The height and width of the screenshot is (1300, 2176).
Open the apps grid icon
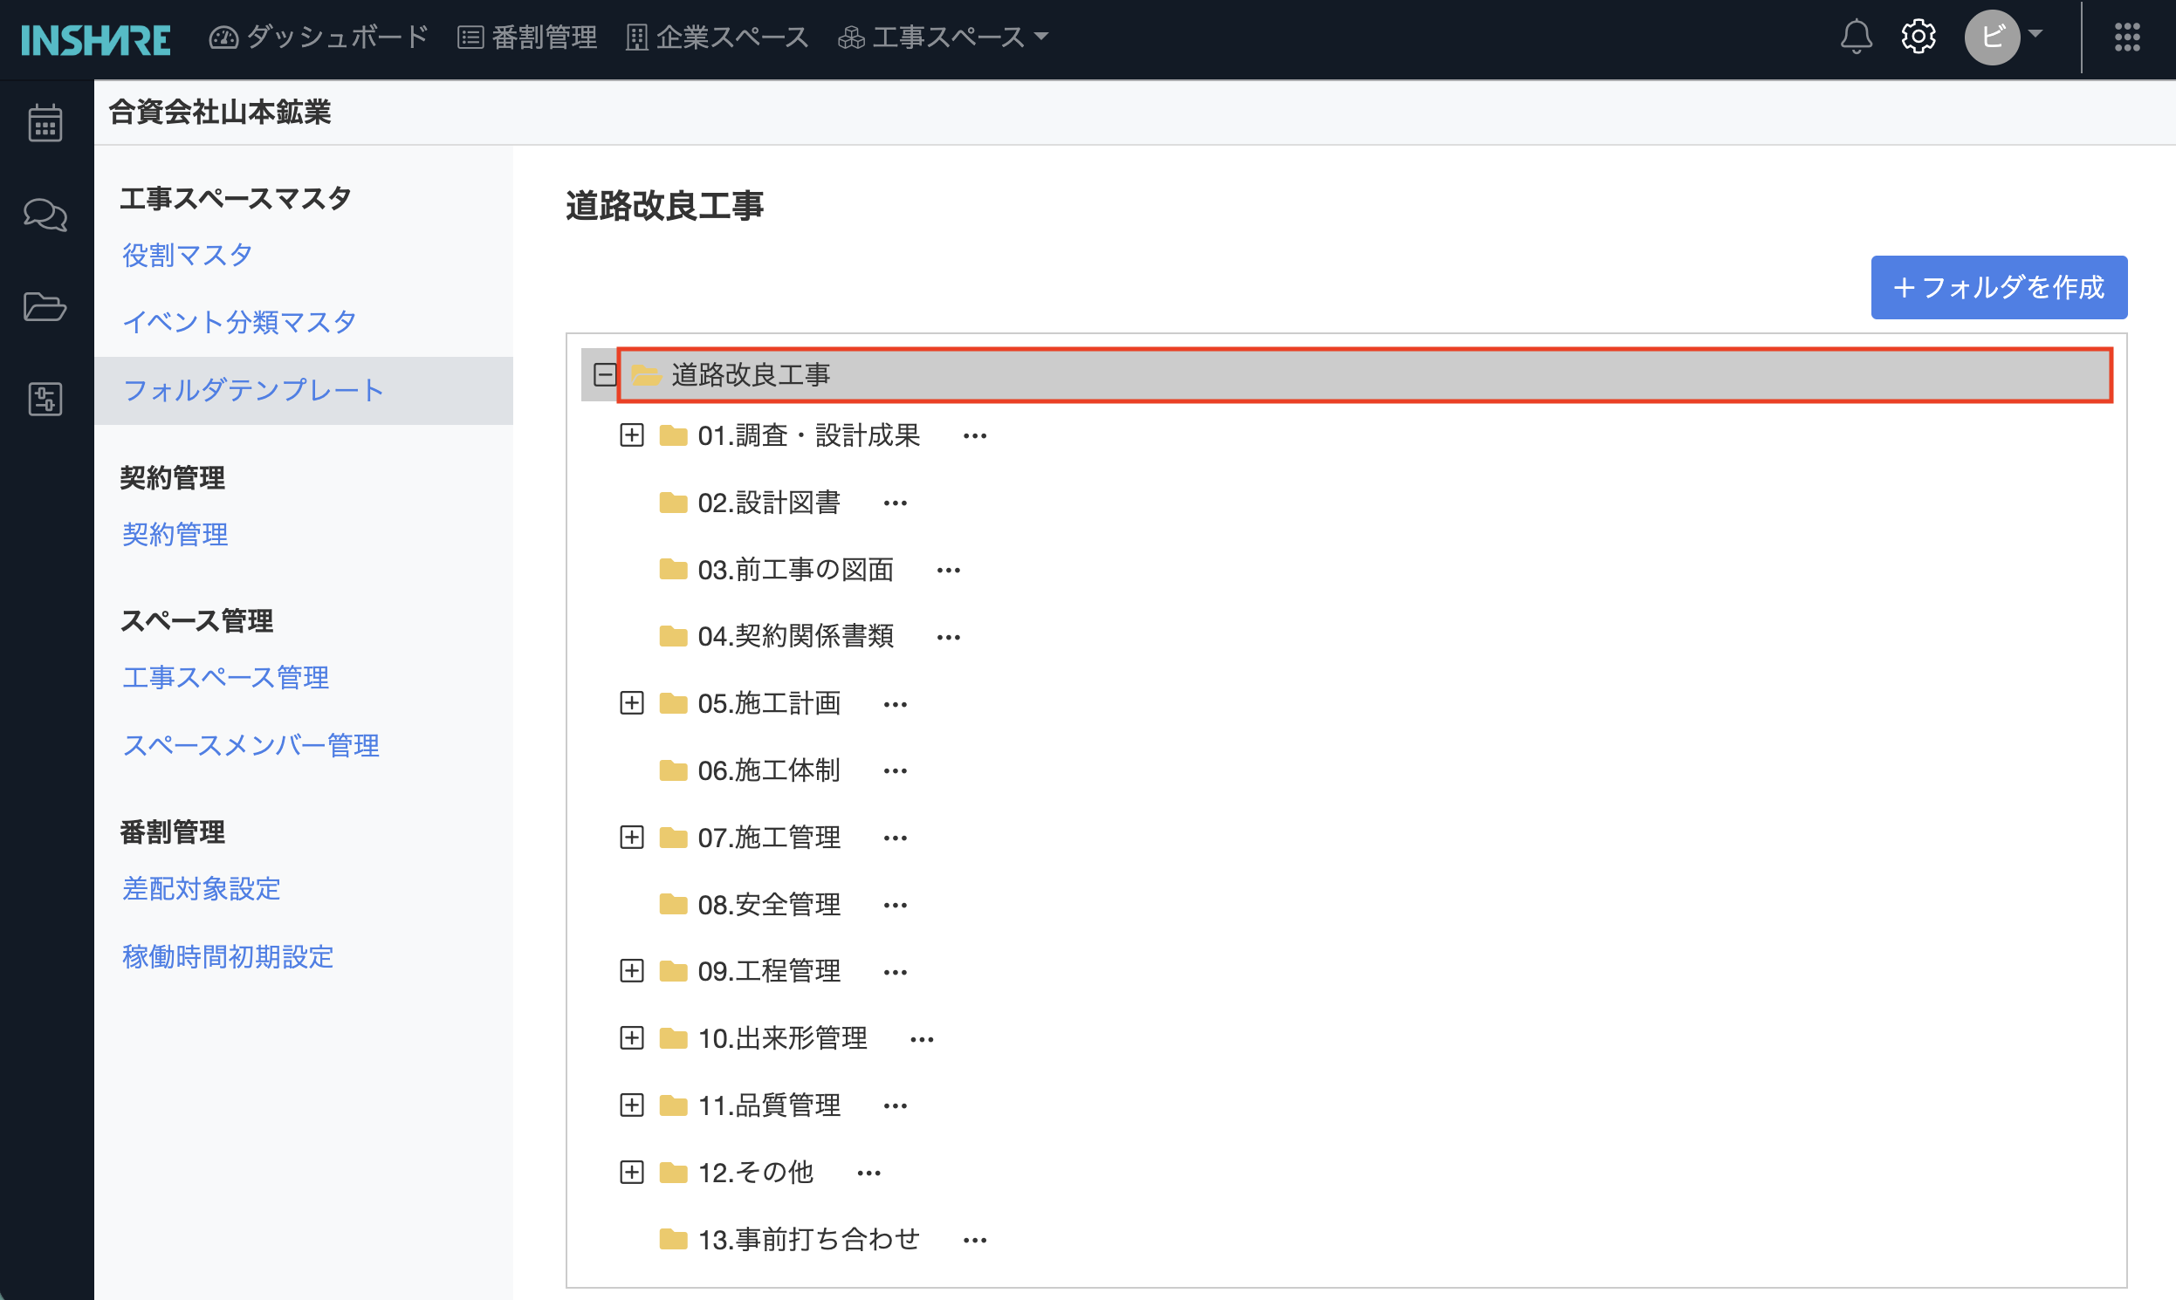(2127, 37)
